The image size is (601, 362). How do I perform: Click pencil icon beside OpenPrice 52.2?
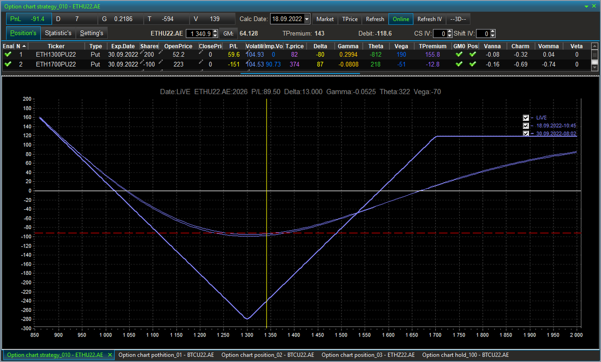coord(161,52)
